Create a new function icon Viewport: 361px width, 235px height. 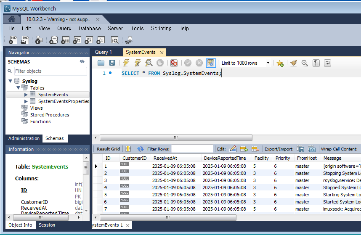(101, 40)
